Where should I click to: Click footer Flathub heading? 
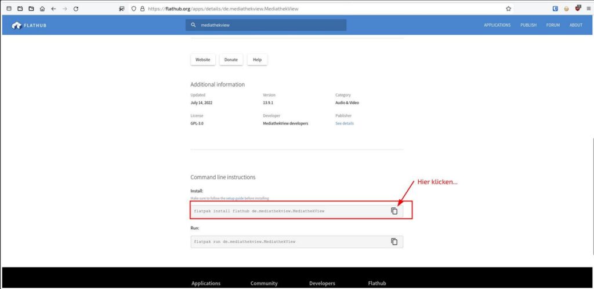(377, 283)
